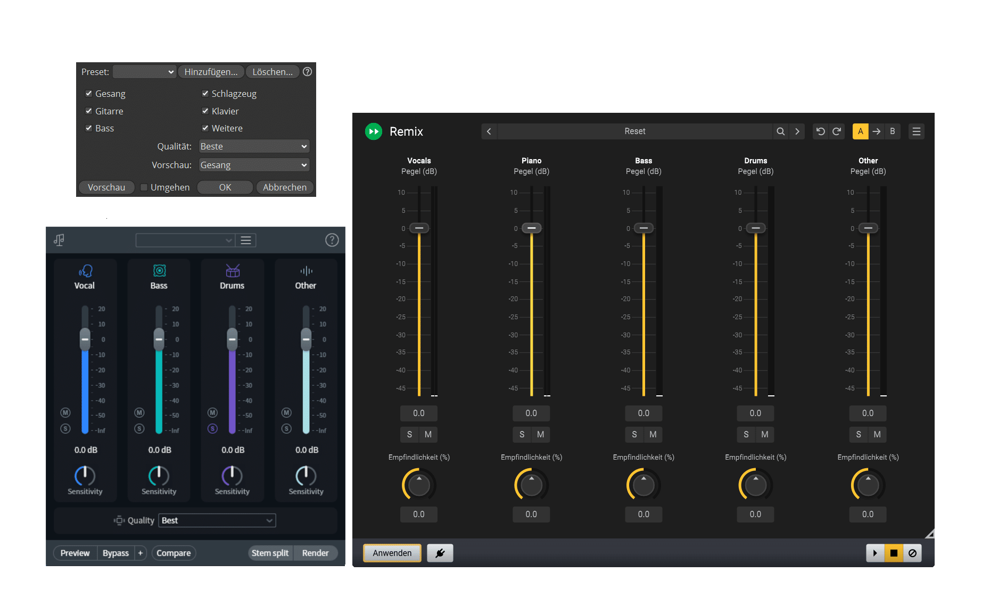Viewport: 990px width, 614px height.
Task: Click Hinzufügen... button
Action: [211, 72]
